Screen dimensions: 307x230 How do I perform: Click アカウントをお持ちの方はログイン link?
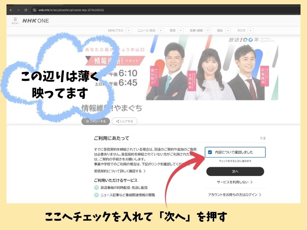click(x=235, y=195)
